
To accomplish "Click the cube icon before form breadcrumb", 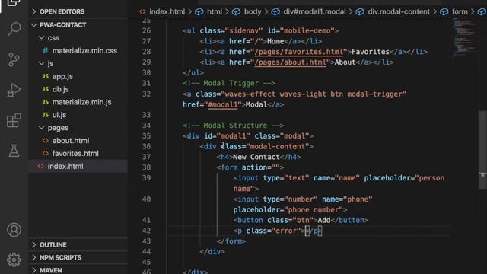I will tap(444, 12).
